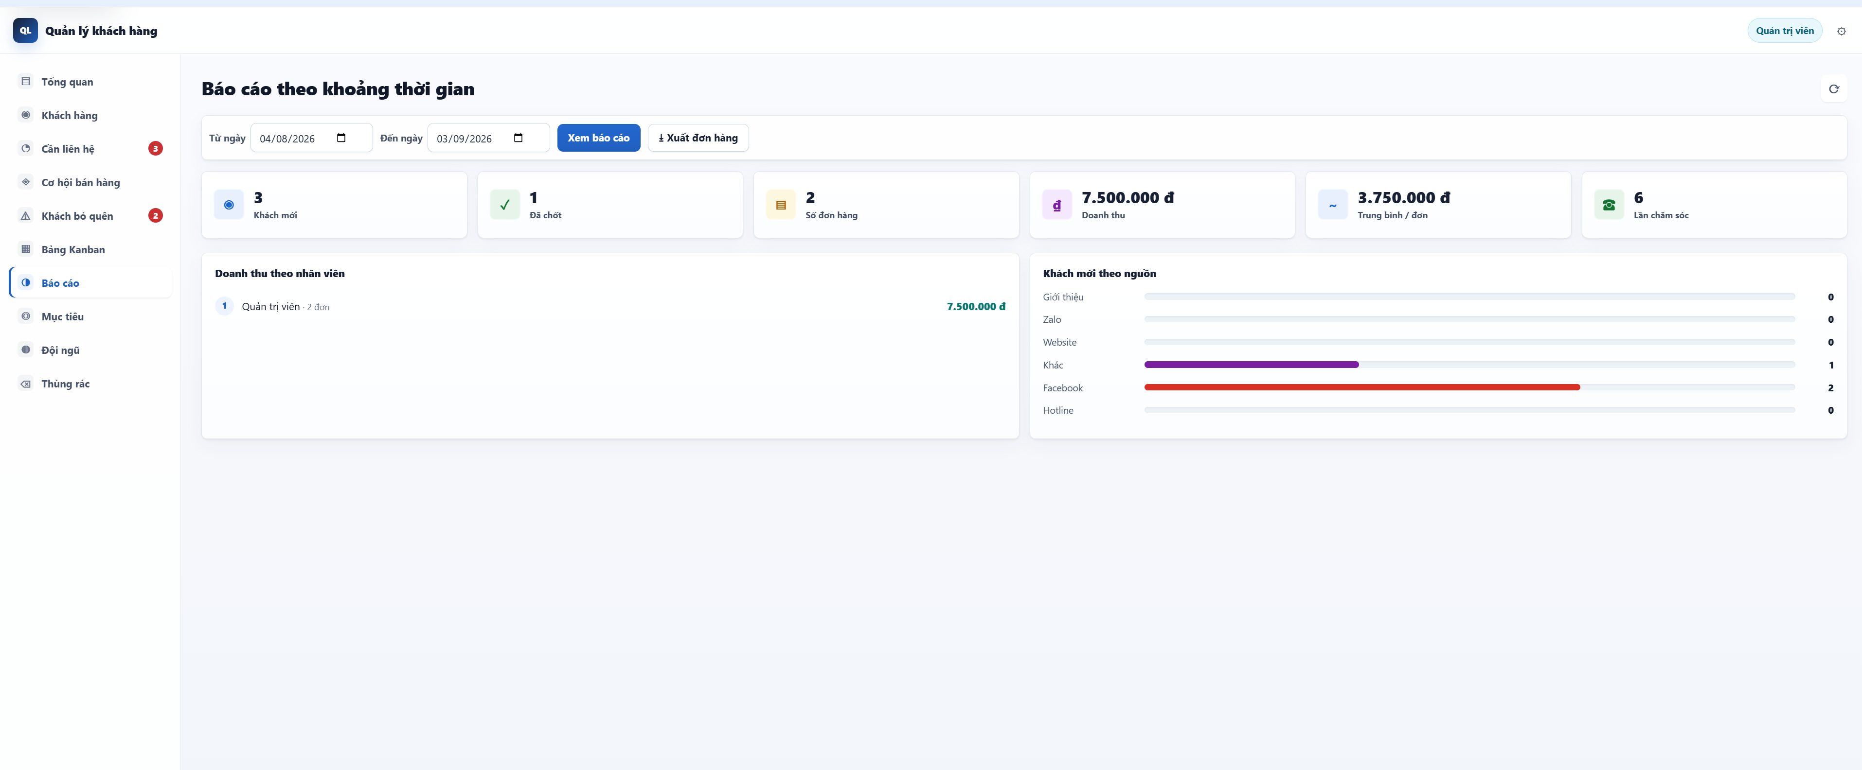This screenshot has height=770, width=1862.
Task: Click the 3.750.000 đ average figure
Action: [1404, 198]
